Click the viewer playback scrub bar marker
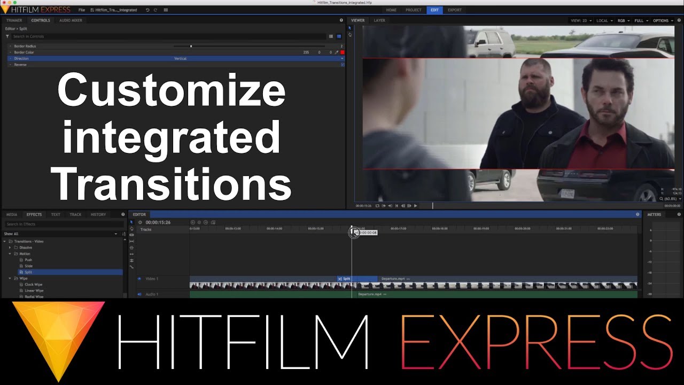Image resolution: width=684 pixels, height=385 pixels. [433, 206]
